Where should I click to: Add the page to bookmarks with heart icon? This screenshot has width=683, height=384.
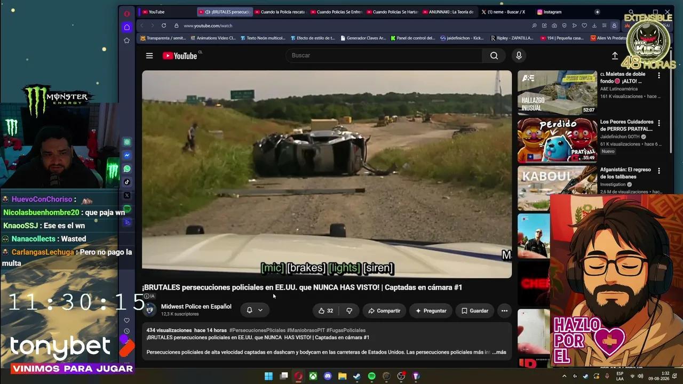(x=584, y=26)
